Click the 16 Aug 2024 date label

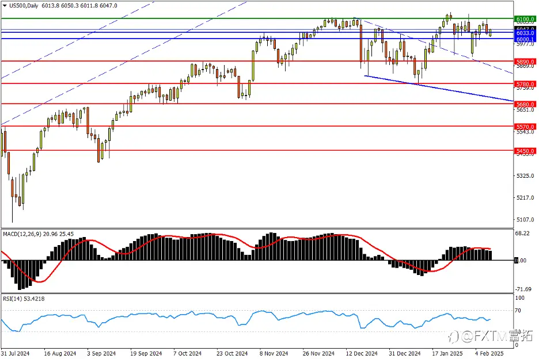[60, 353]
